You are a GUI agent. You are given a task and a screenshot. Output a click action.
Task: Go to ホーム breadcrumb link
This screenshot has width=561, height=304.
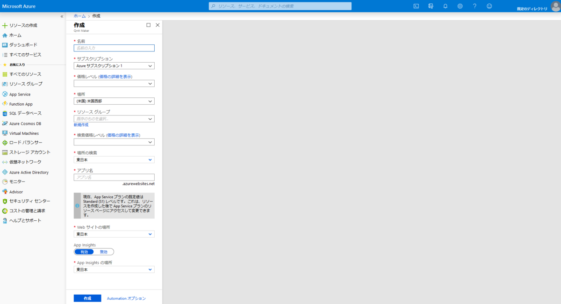coord(79,16)
